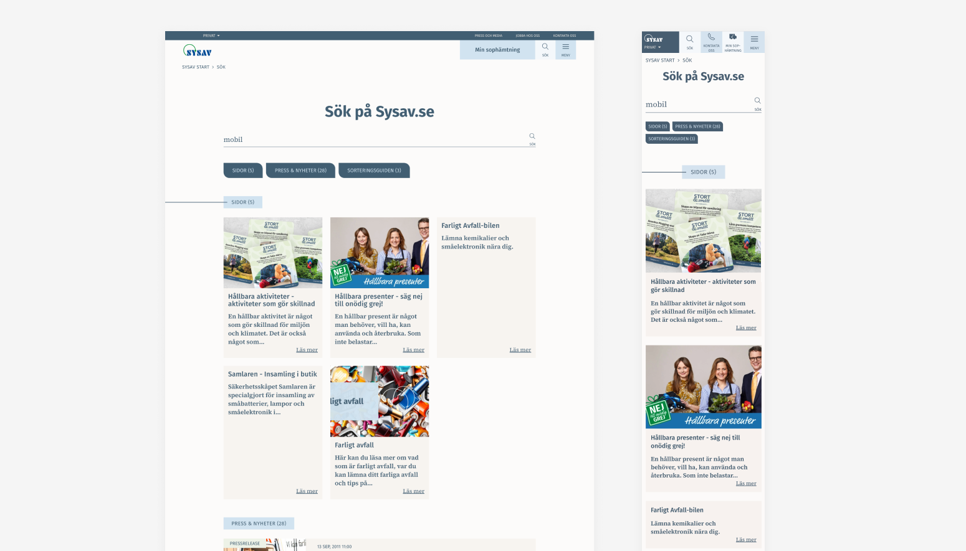This screenshot has height=551, width=966.
Task: Click Sysav logo in the mobile header
Action: (x=654, y=39)
